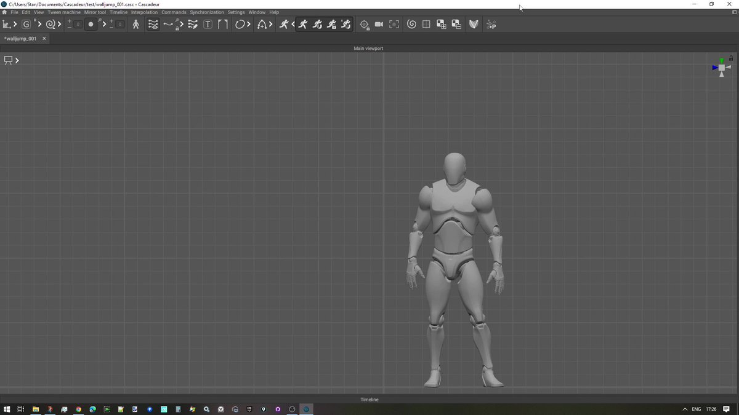Expand options next to the G button
Viewport: 739px width, 415px height.
point(40,25)
